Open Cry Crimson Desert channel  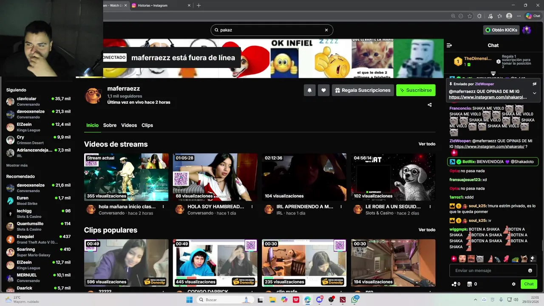point(38,140)
